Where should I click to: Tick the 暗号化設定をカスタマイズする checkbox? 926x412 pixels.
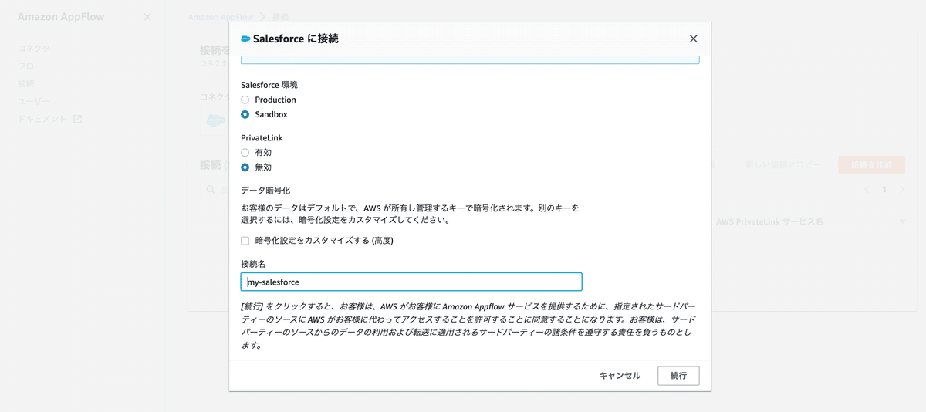tap(245, 241)
